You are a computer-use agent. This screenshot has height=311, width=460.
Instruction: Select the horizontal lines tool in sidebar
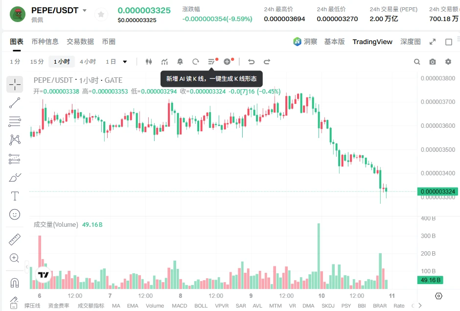point(15,121)
